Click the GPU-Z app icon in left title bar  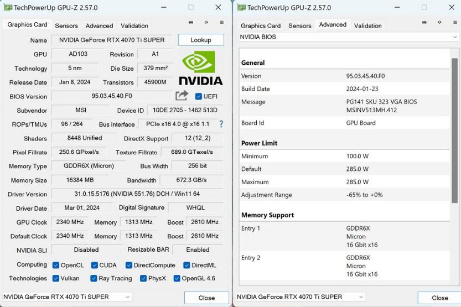coord(8,8)
